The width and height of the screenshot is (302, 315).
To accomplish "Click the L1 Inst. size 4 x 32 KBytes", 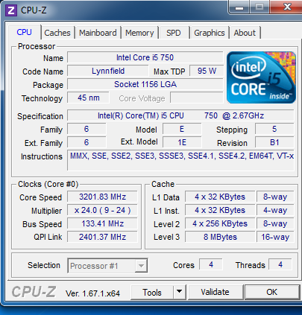I will click(220, 210).
